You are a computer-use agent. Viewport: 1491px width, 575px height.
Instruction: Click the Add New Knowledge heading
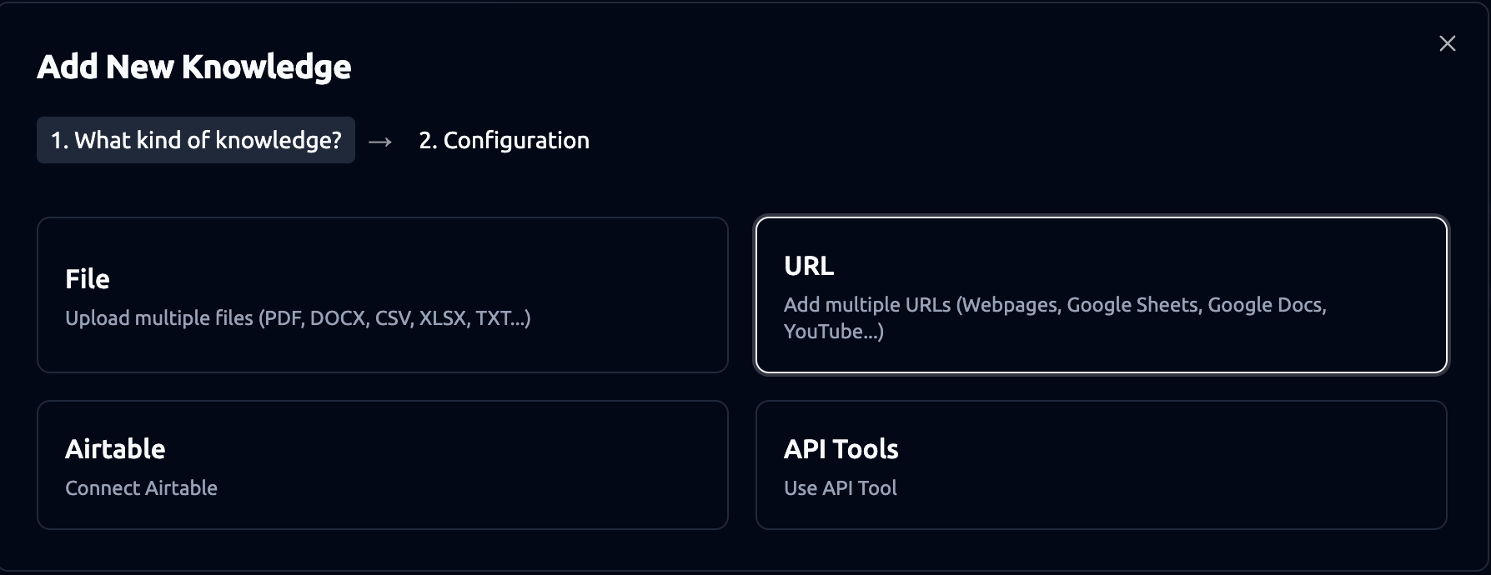click(194, 67)
